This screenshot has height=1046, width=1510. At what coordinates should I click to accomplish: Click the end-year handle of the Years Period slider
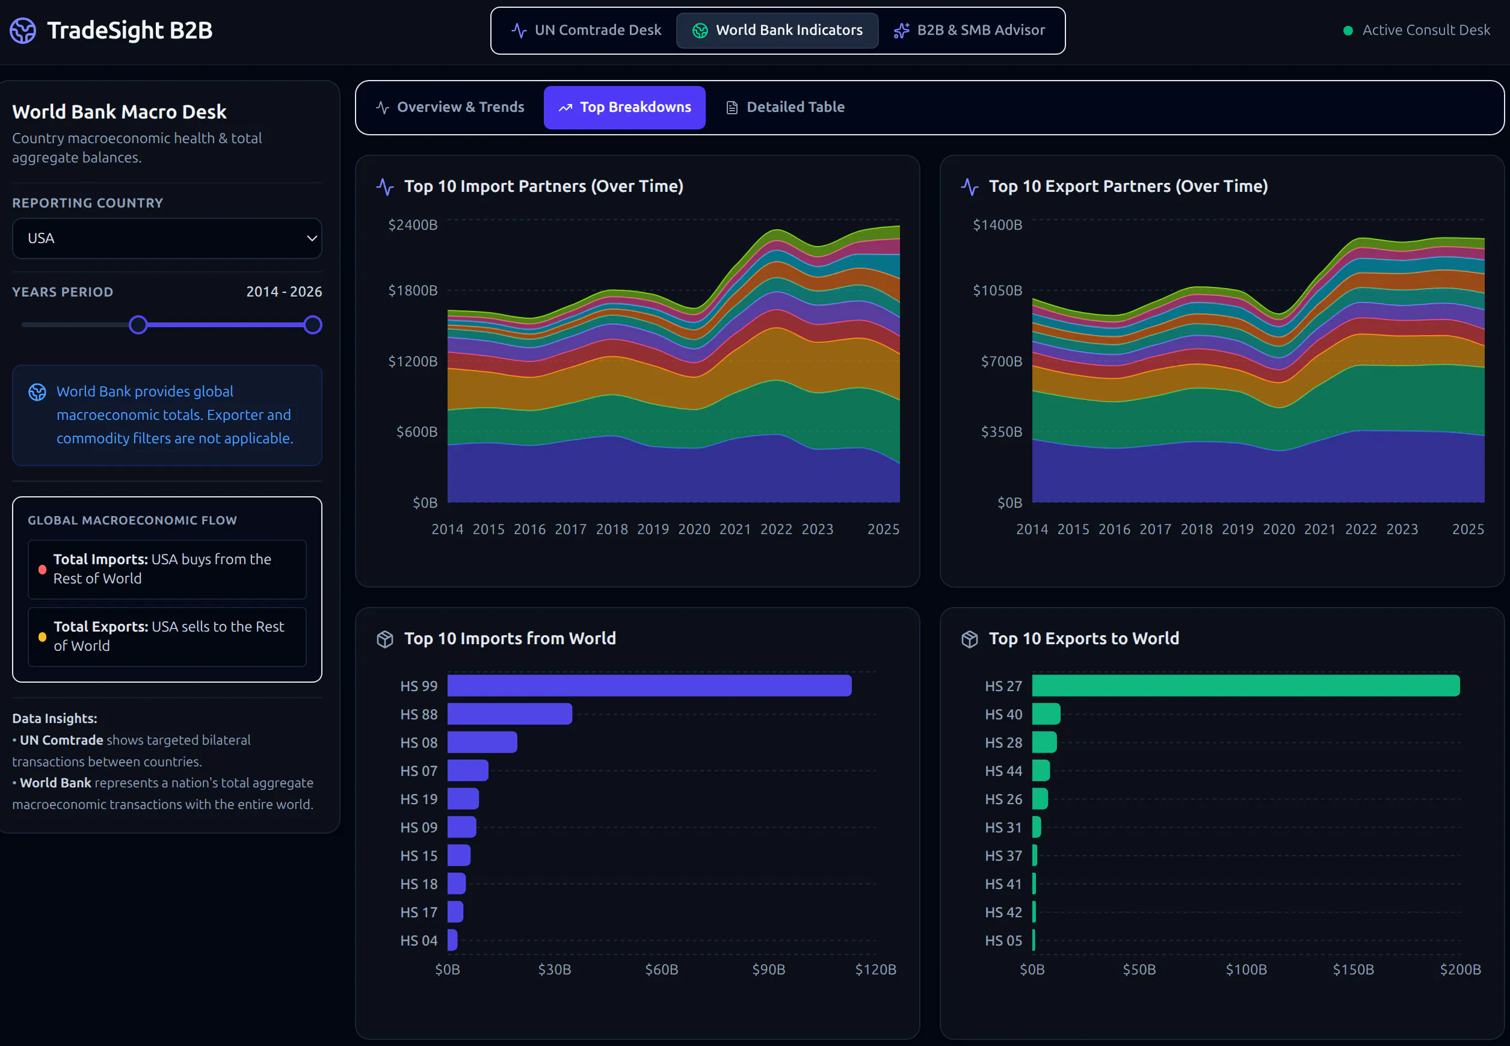point(313,325)
